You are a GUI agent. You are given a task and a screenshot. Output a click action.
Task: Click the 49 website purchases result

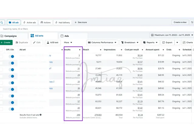pyautogui.click(x=79, y=95)
